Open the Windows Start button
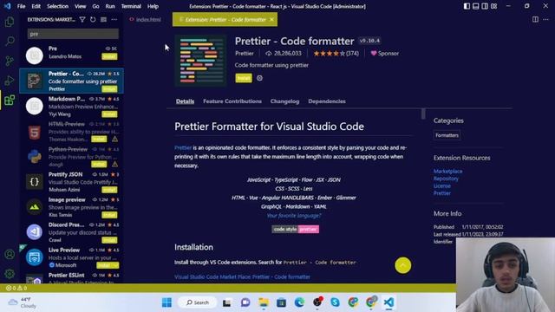The image size is (555, 312). click(166, 302)
